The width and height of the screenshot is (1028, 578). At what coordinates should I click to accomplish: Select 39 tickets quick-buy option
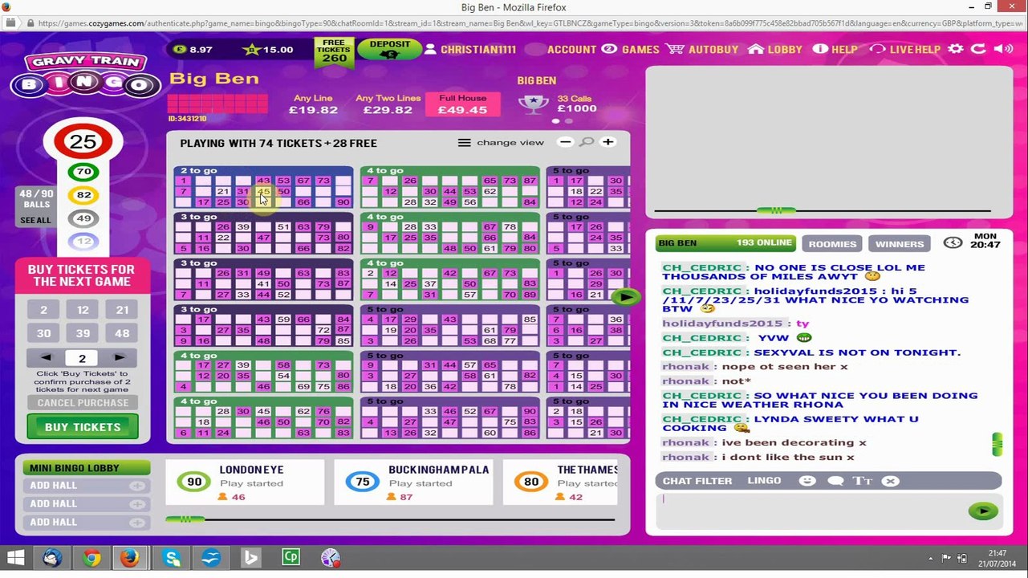(x=83, y=333)
